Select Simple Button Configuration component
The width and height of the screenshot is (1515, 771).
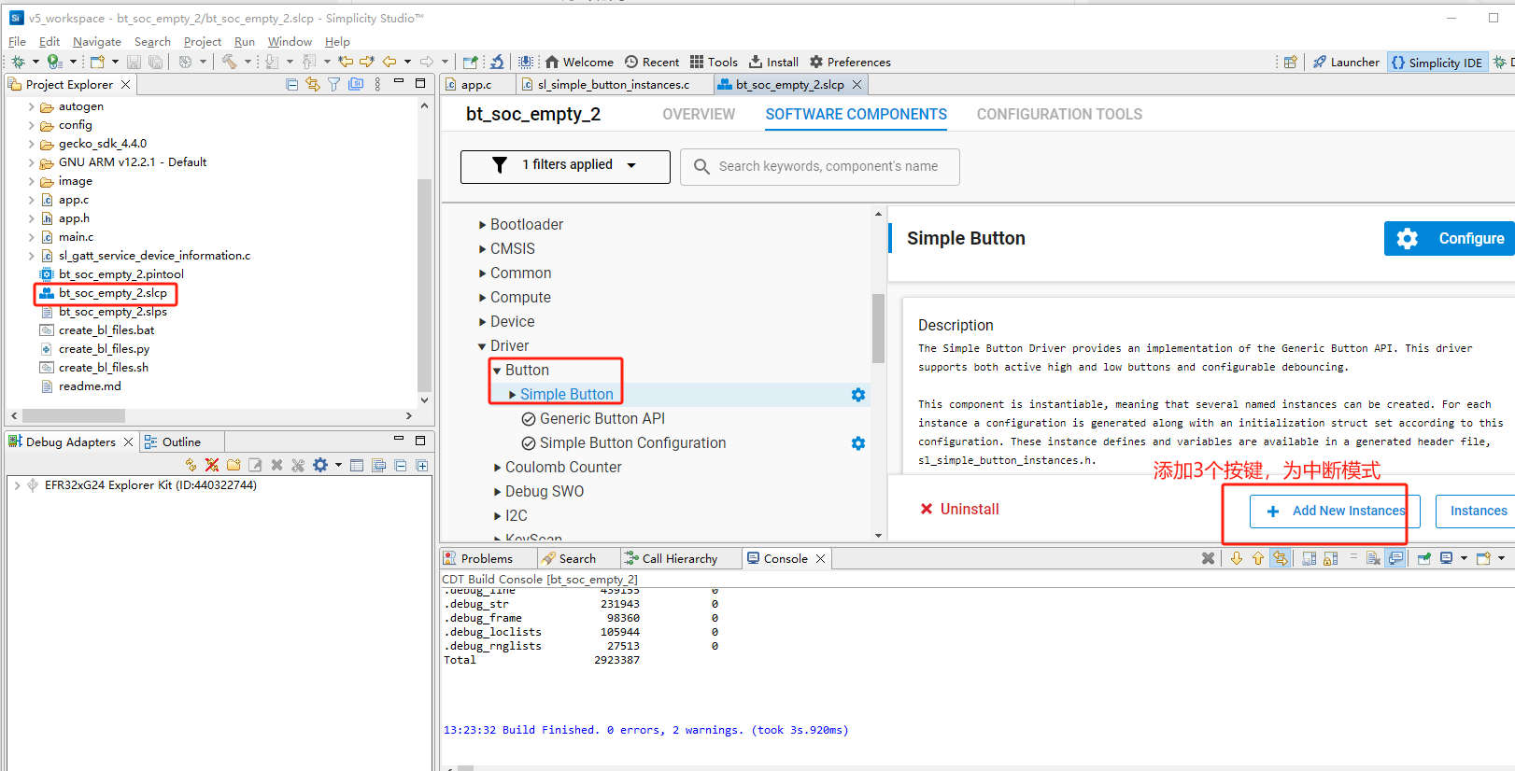click(632, 443)
